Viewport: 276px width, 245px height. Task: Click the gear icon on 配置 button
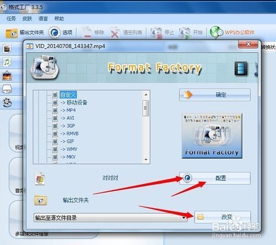click(x=187, y=178)
